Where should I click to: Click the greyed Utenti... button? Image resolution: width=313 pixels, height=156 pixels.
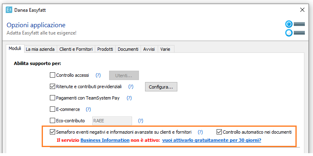124,76
